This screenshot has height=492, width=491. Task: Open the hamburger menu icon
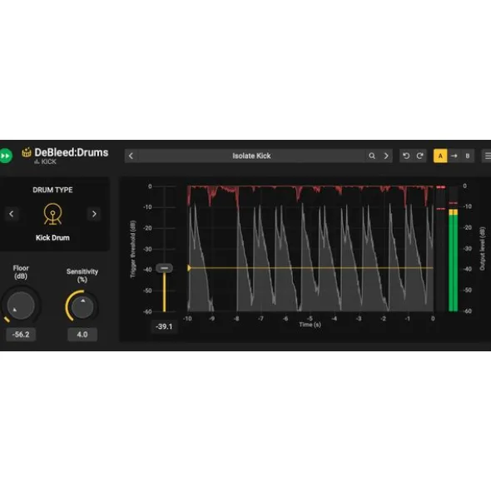pyautogui.click(x=487, y=156)
